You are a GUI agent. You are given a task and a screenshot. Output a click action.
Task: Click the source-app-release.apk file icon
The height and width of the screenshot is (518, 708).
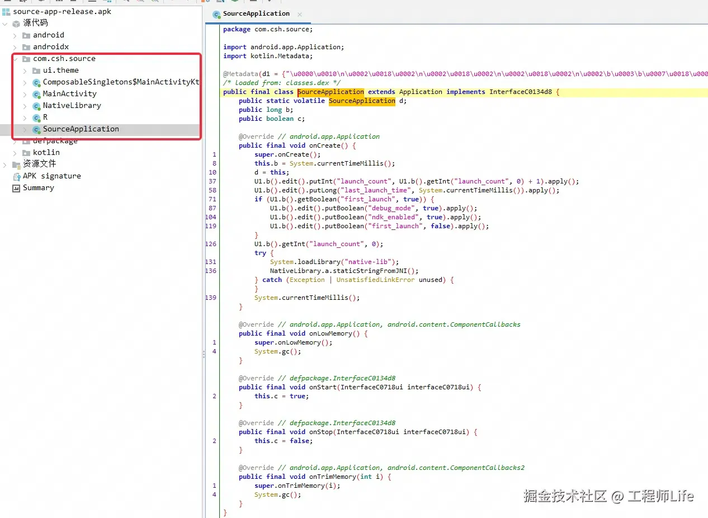click(x=6, y=11)
